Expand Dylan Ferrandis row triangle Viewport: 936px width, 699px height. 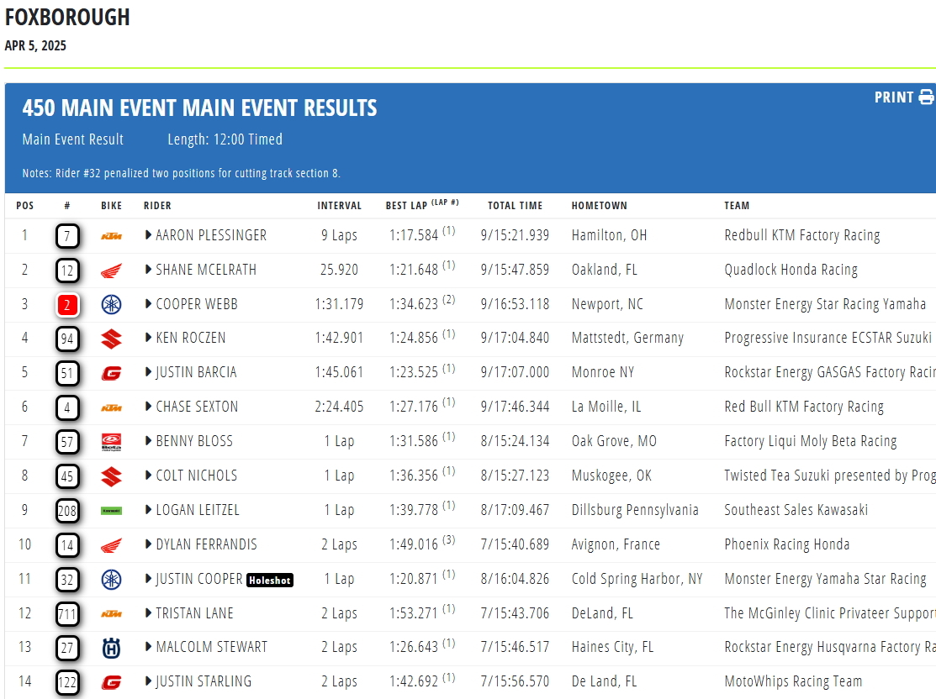click(148, 544)
